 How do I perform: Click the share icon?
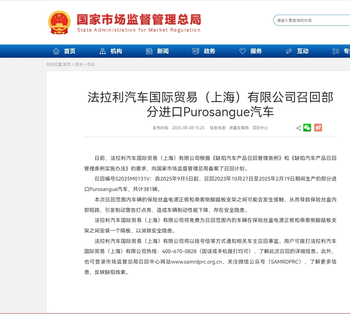tap(298, 128)
